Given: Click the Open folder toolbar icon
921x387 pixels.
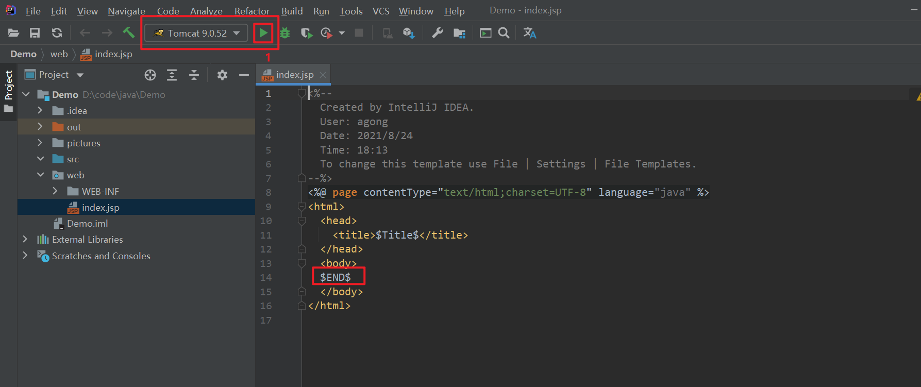Looking at the screenshot, I should 14,33.
